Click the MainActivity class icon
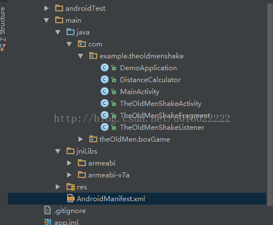The width and height of the screenshot is (273, 225). tap(105, 91)
